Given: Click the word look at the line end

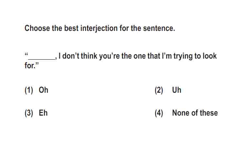Looking at the screenshot, I should pyautogui.click(x=210, y=56).
